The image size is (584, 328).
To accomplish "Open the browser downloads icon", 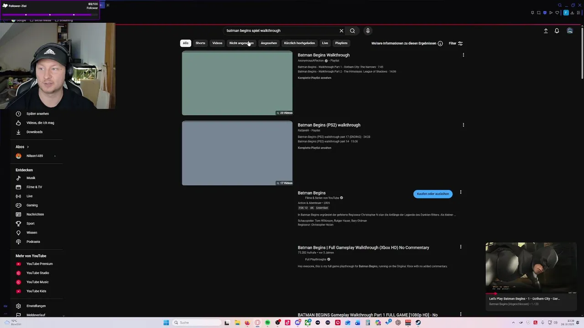I will coord(572,13).
